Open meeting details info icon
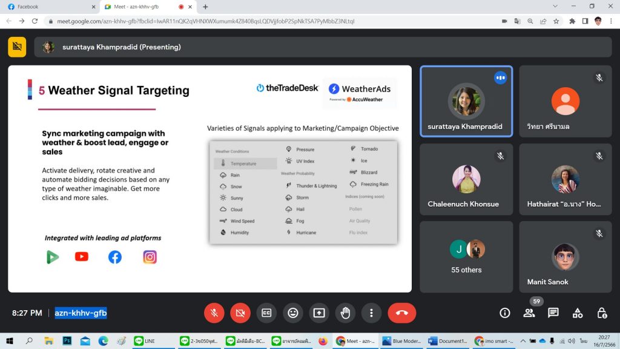 coord(504,313)
